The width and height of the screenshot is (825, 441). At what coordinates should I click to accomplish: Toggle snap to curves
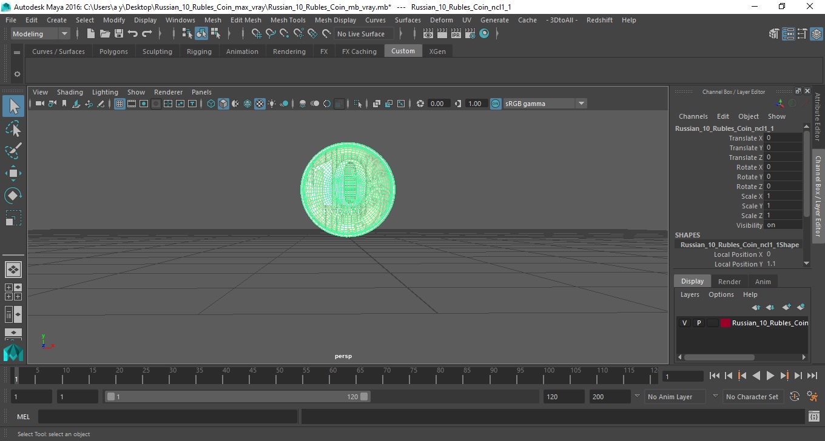[x=271, y=34]
